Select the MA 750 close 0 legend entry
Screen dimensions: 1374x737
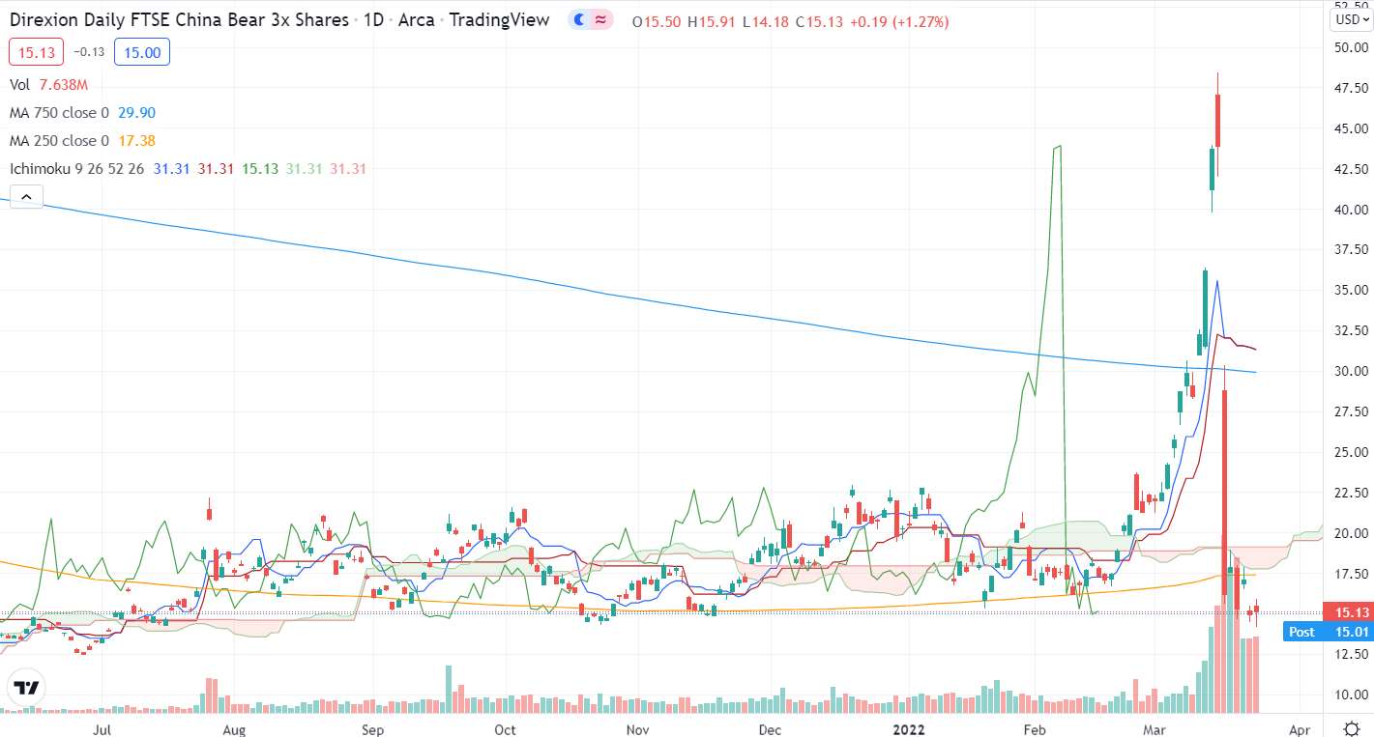point(60,113)
